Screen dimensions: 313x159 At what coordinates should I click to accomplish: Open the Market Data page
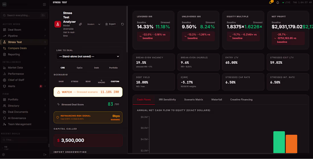[24, 68]
